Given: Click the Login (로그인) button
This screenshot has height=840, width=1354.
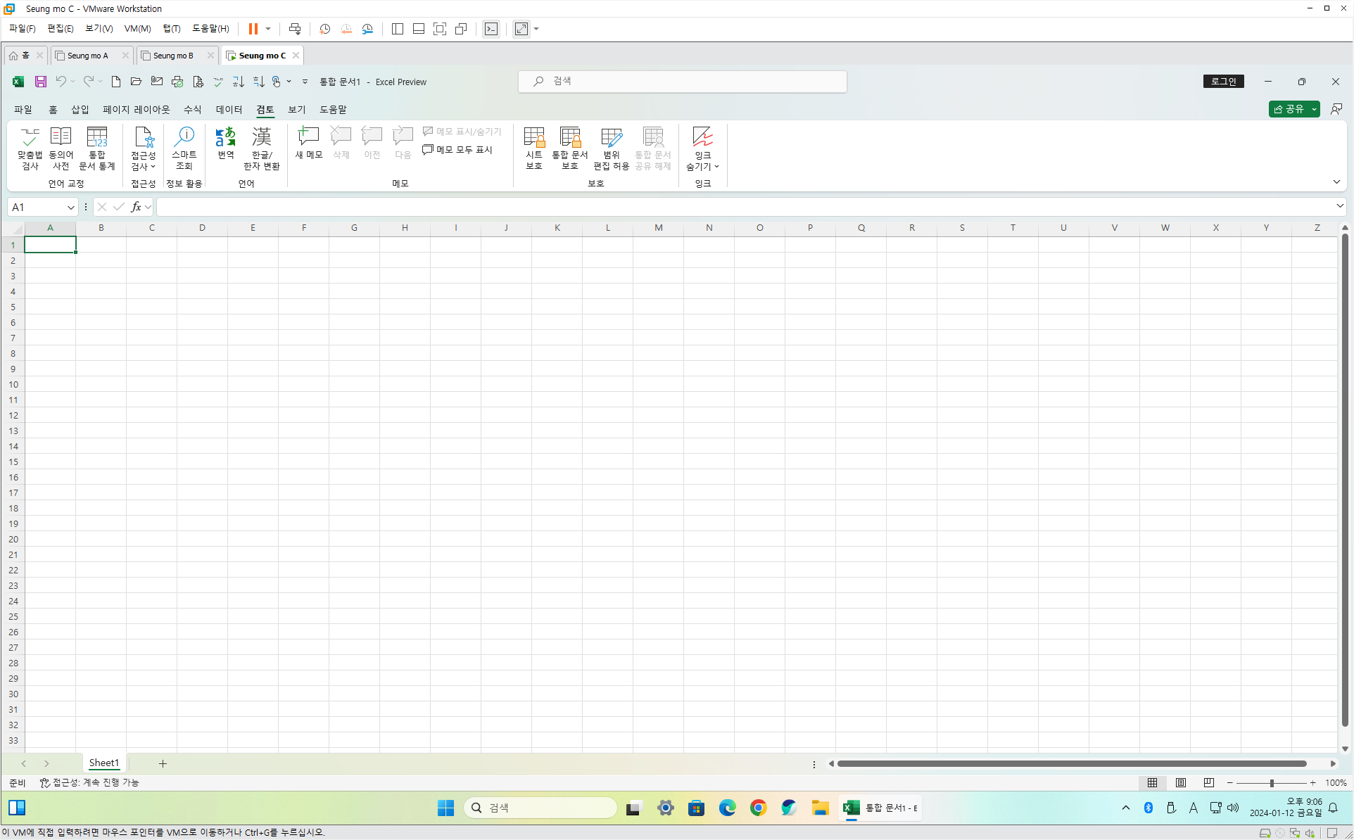Looking at the screenshot, I should pyautogui.click(x=1223, y=82).
